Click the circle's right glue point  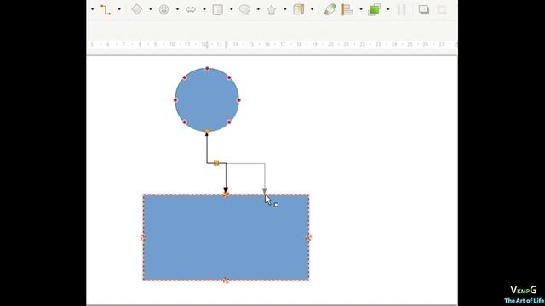(x=238, y=100)
